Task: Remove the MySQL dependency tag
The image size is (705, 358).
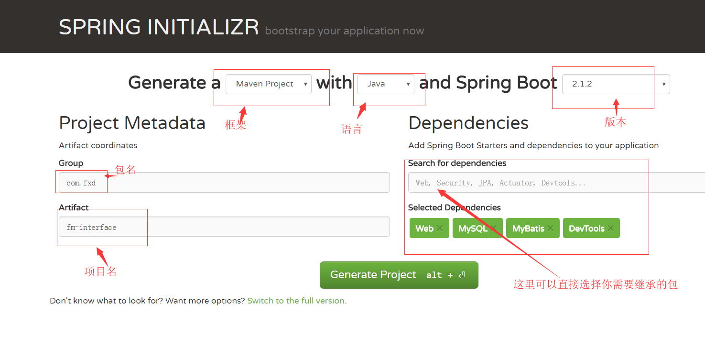Action: [x=493, y=228]
